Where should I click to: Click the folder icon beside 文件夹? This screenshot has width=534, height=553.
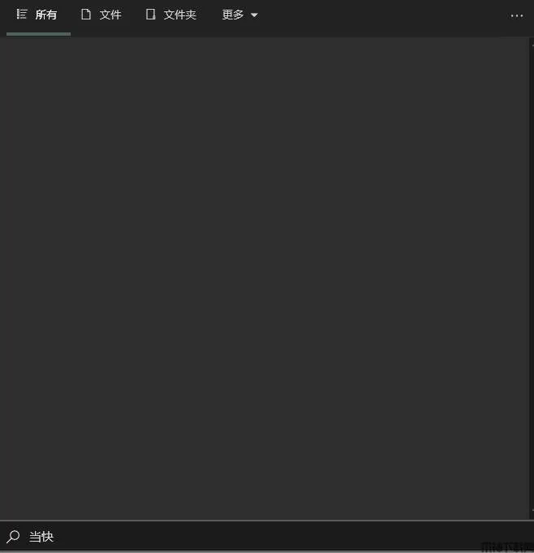(151, 15)
